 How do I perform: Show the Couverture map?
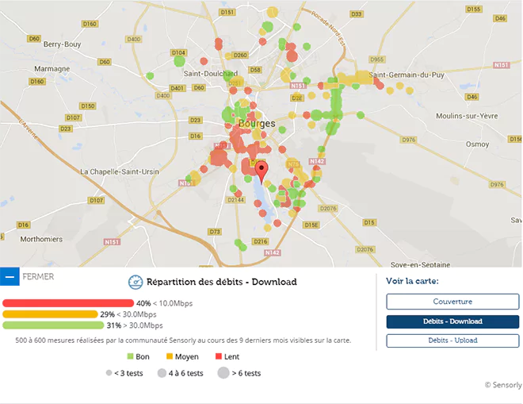pos(452,302)
